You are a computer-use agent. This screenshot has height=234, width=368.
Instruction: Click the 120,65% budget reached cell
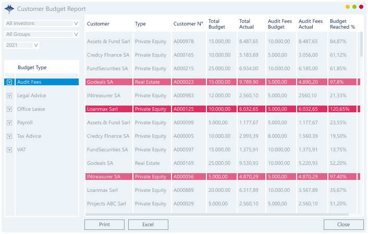tap(342, 109)
